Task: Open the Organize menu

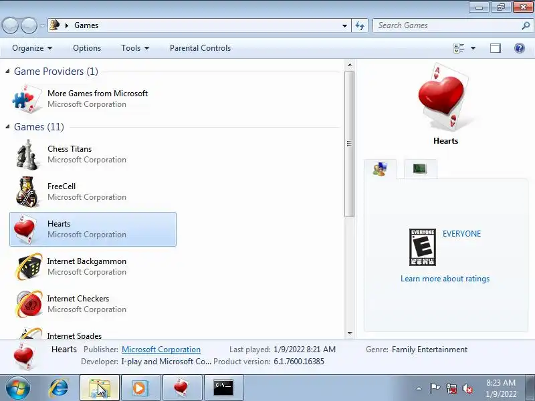Action: click(32, 48)
